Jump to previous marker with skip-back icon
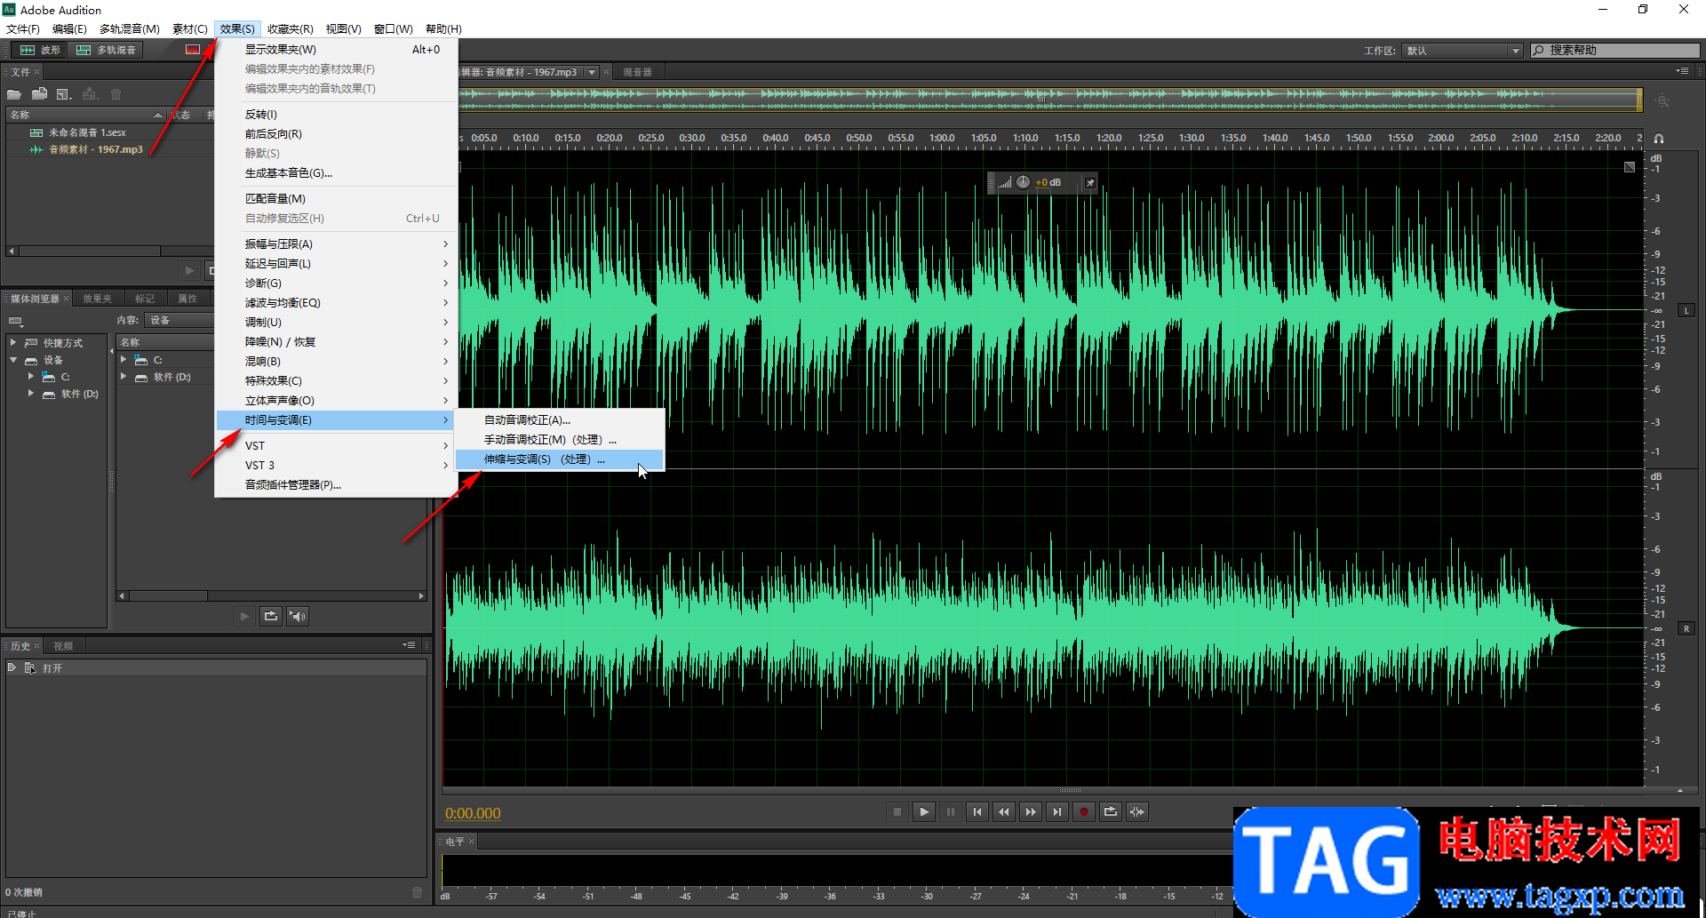Screen dimensions: 1706x918 [977, 811]
